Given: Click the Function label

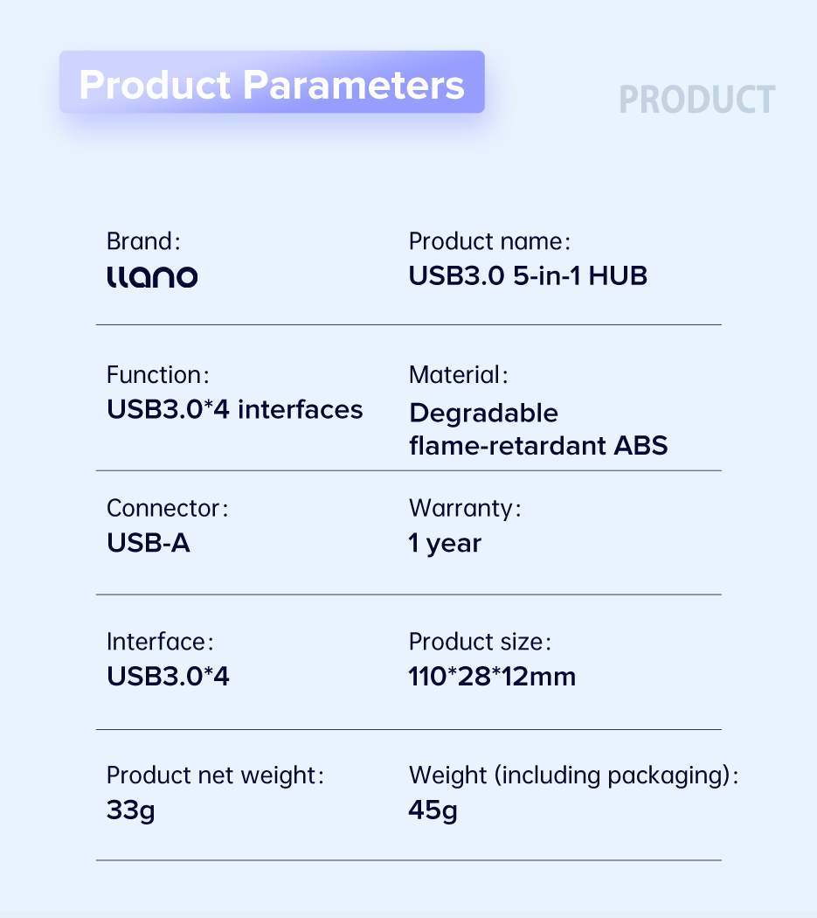Looking at the screenshot, I should tap(157, 375).
